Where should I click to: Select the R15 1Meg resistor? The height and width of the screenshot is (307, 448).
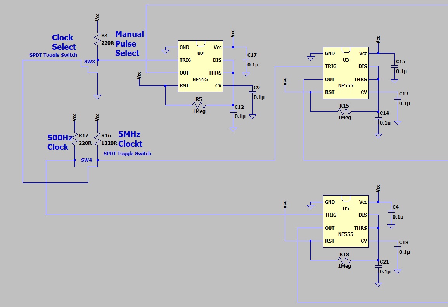[344, 111]
